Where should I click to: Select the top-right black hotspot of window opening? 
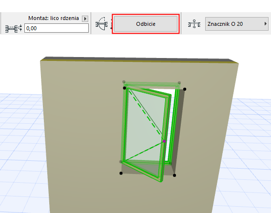point(185,89)
